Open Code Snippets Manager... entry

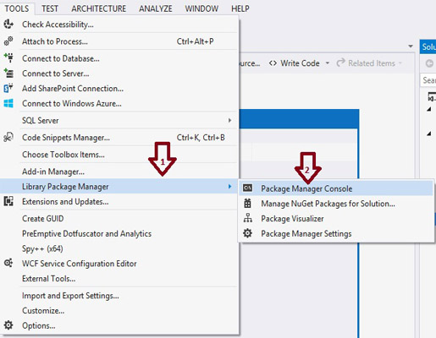coord(119,138)
